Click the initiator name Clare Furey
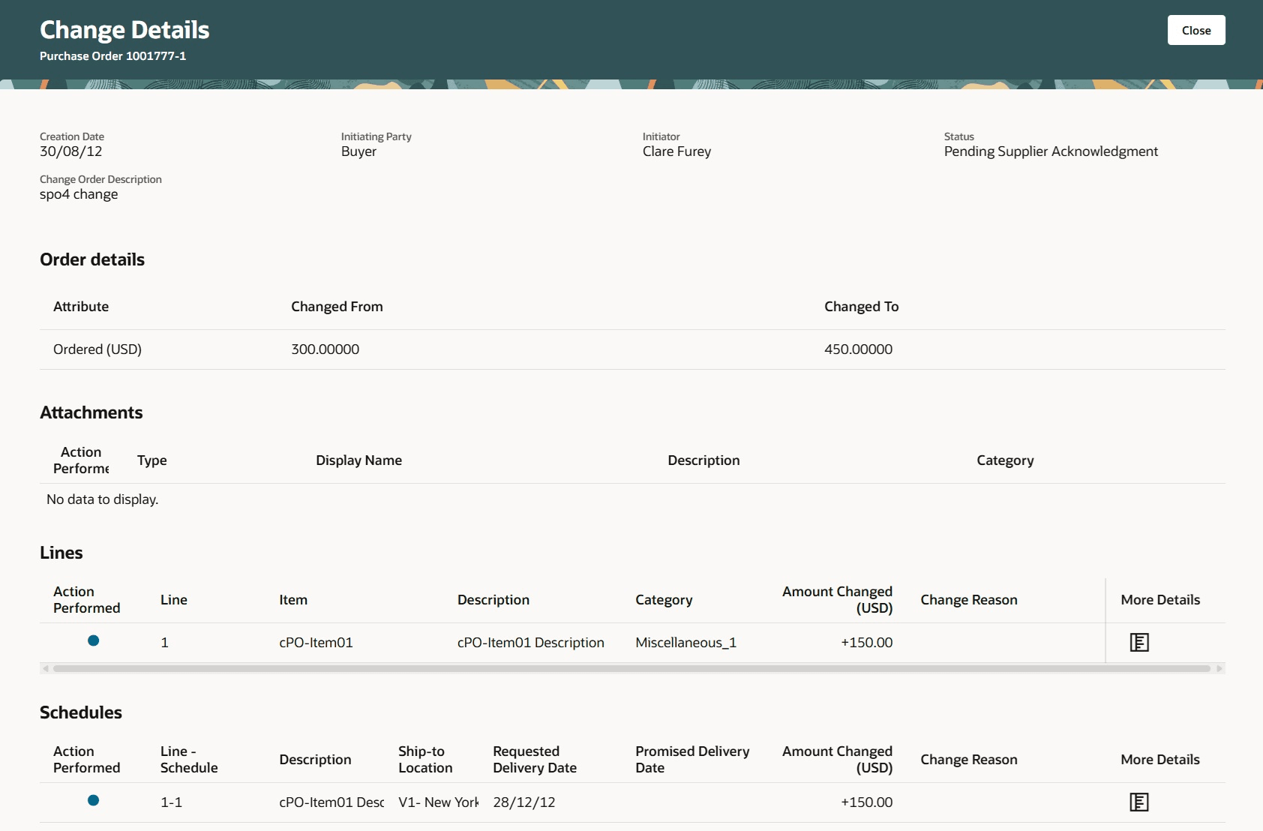 click(677, 151)
